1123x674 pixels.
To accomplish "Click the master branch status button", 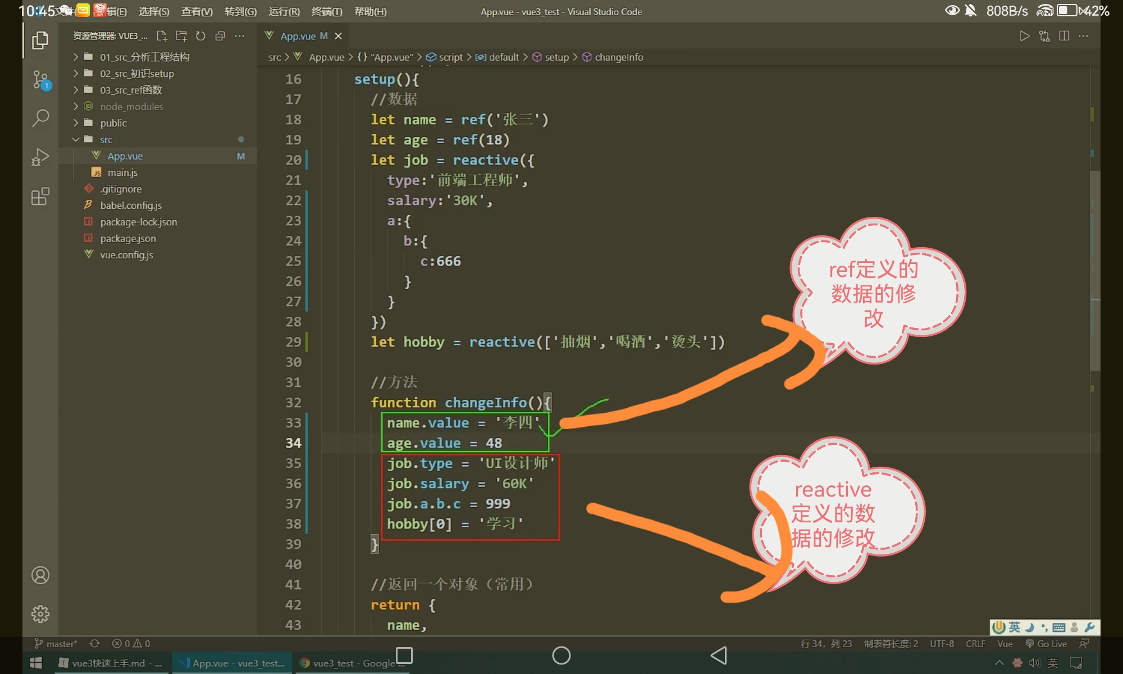I will 56,644.
